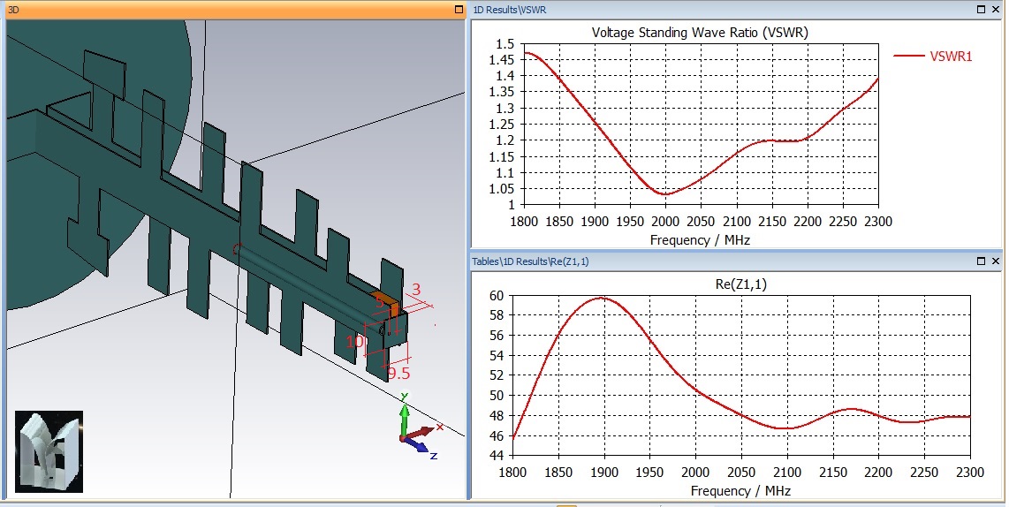Click the blue z-axis arrow of triad
The width and height of the screenshot is (1009, 507).
[418, 447]
